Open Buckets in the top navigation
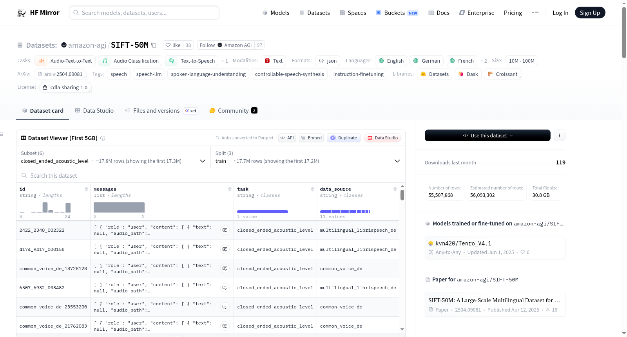627x337 pixels. click(397, 13)
